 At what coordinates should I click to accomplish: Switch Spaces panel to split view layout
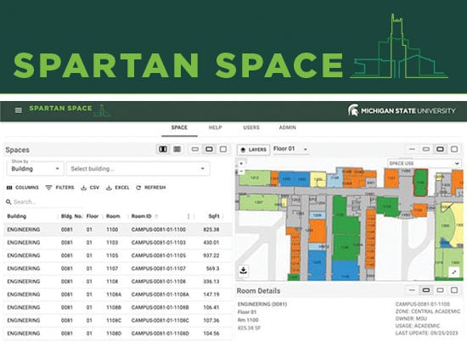coord(163,149)
